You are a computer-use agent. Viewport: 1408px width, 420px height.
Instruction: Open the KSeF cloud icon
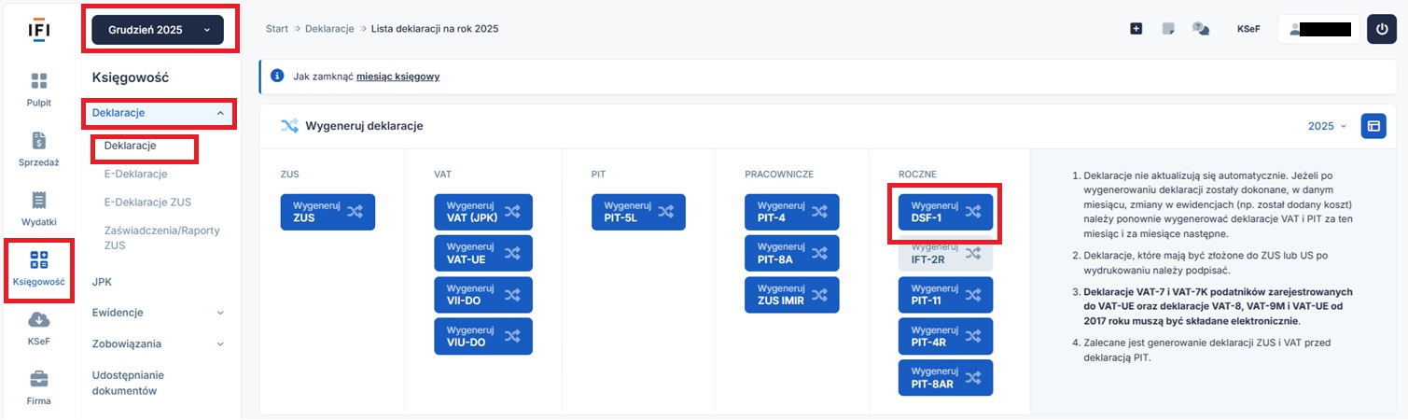tap(38, 328)
